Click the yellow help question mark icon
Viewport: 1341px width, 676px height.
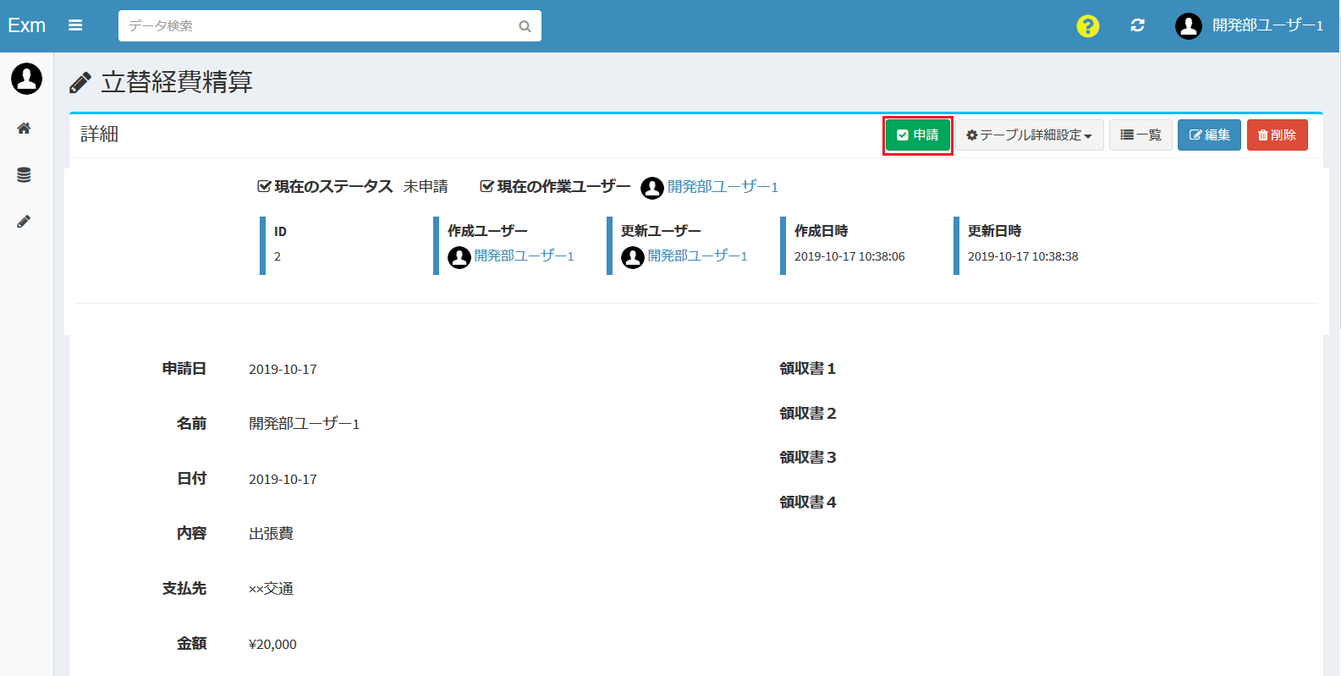[x=1087, y=26]
